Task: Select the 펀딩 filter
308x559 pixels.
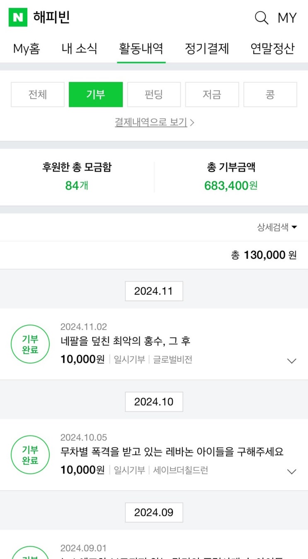Action: click(x=154, y=94)
